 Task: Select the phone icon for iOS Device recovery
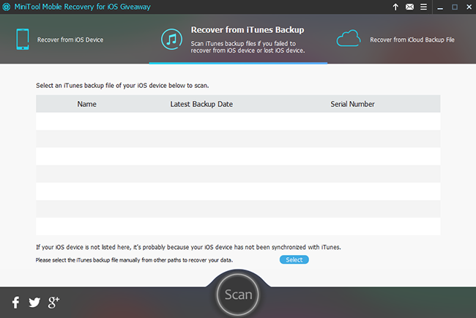click(x=23, y=39)
